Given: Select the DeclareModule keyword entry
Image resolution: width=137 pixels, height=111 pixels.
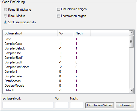Looking at the screenshot, I should point(66,86).
